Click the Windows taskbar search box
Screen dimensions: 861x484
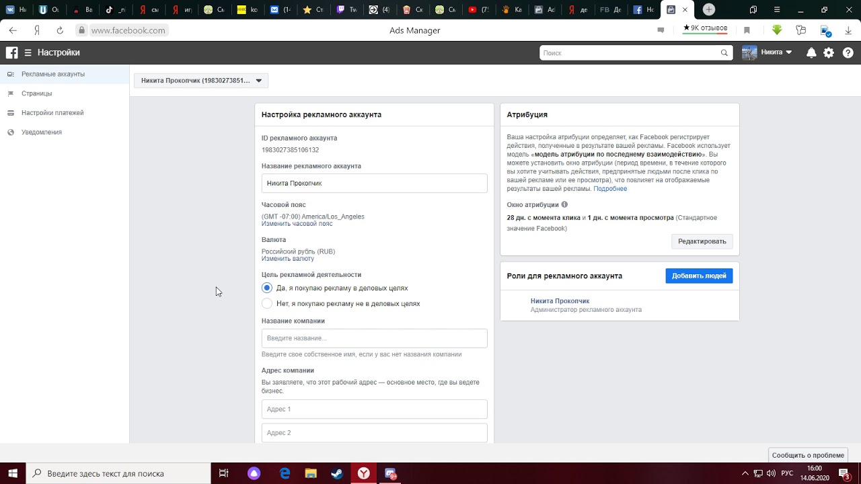click(118, 473)
